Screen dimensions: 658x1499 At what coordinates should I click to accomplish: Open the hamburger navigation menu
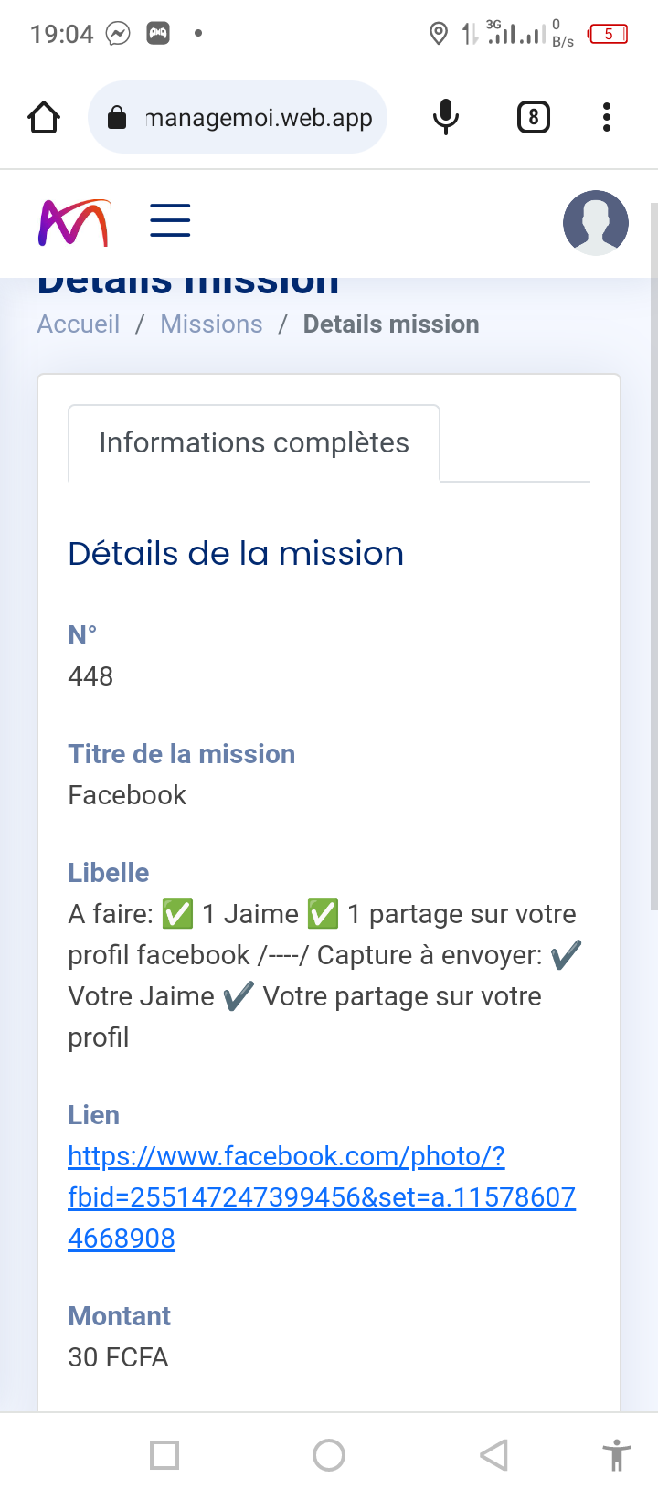coord(170,221)
